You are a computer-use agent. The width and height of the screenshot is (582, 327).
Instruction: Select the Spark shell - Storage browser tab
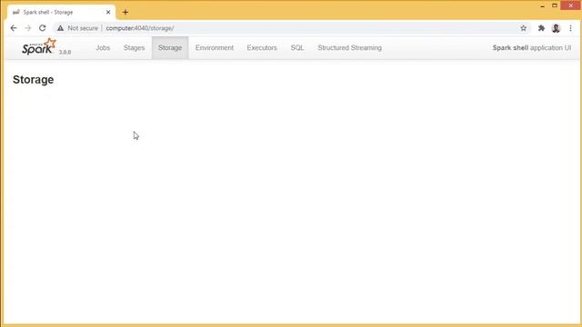pyautogui.click(x=61, y=12)
